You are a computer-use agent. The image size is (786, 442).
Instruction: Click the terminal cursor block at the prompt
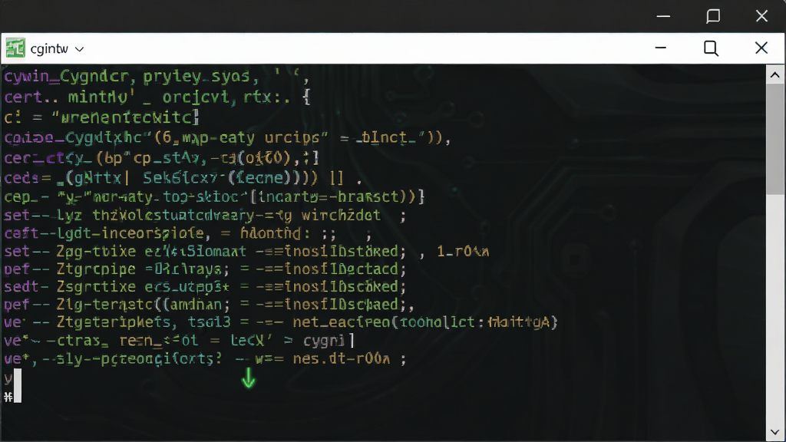pyautogui.click(x=18, y=385)
